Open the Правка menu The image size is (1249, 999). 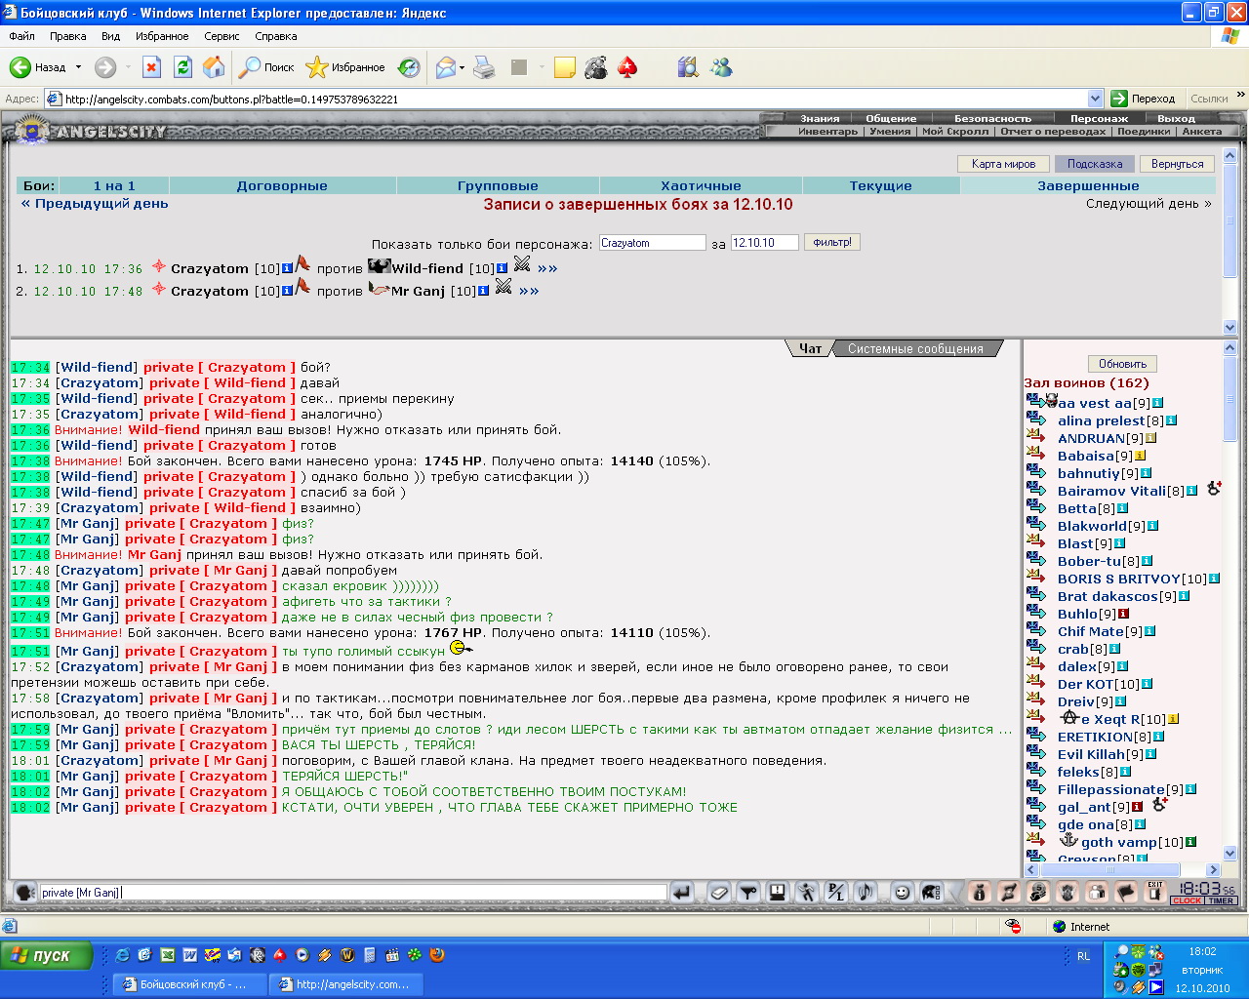(x=68, y=36)
